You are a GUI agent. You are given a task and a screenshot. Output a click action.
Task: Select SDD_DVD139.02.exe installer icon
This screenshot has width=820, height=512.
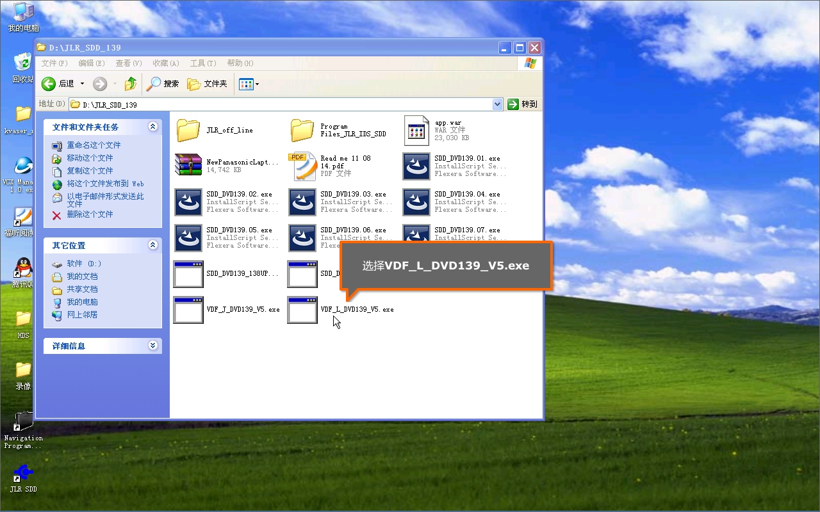(x=188, y=202)
